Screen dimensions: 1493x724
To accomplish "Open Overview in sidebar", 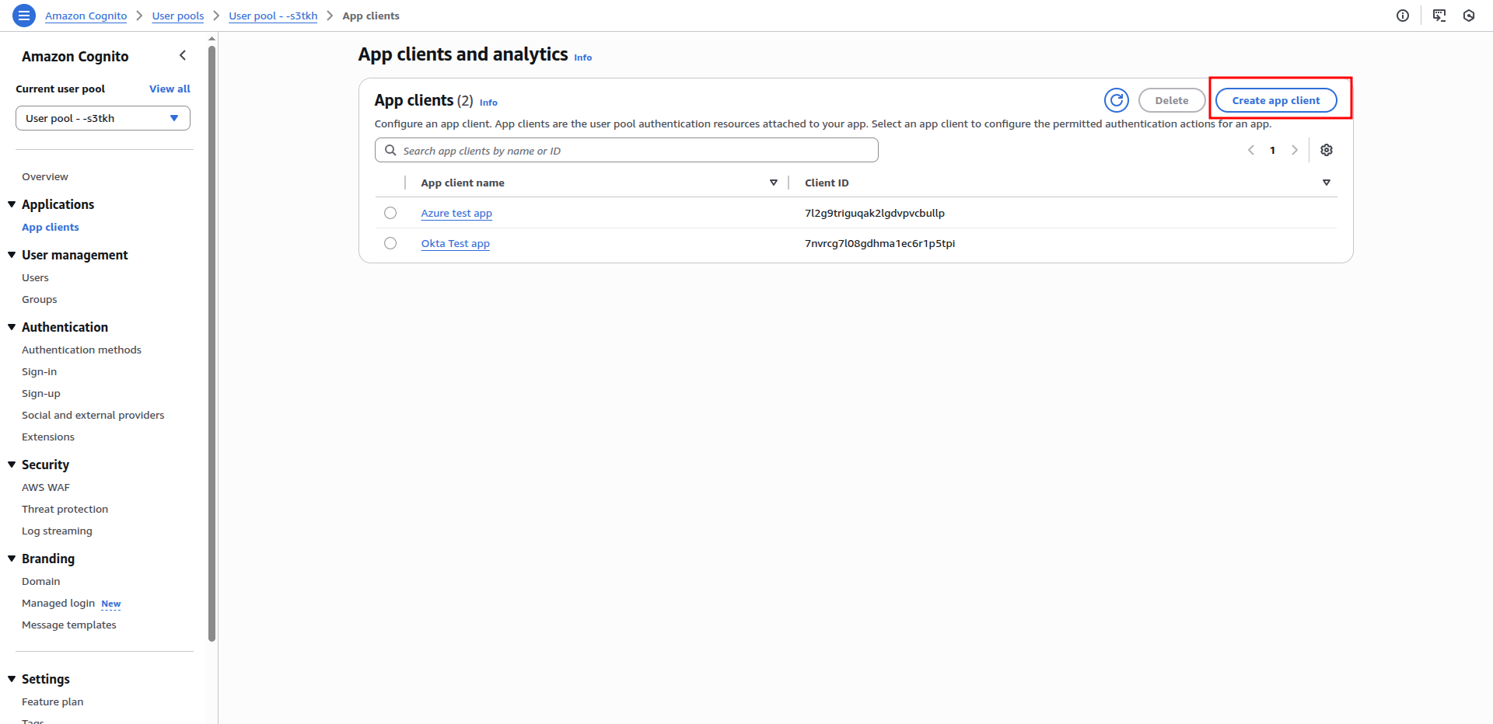I will pyautogui.click(x=45, y=176).
